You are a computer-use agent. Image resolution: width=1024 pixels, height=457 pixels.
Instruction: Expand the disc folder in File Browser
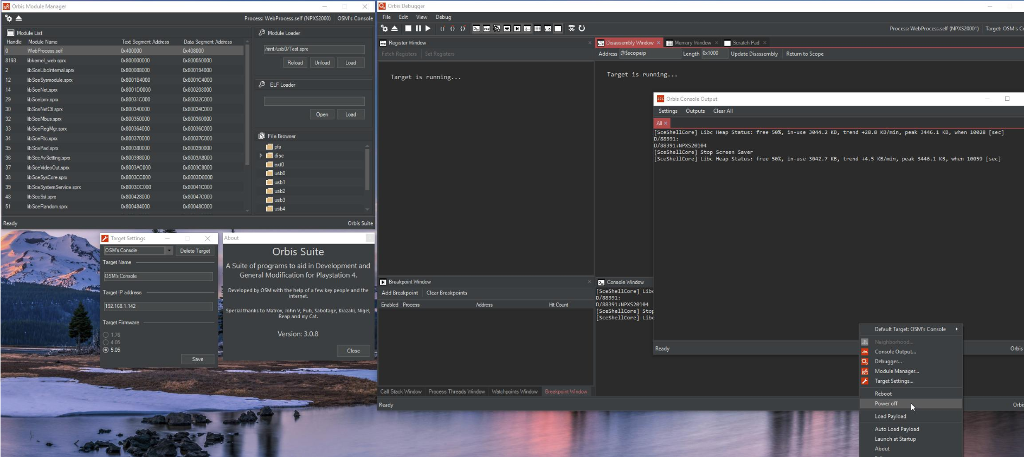point(261,156)
